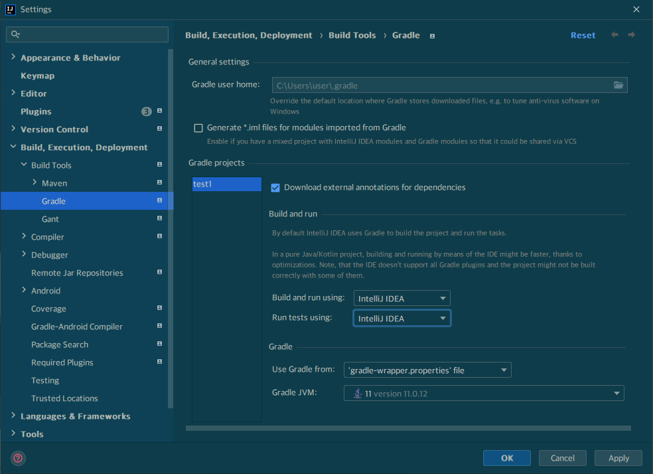Click the project-level icon on Package Search row

pyautogui.click(x=159, y=344)
